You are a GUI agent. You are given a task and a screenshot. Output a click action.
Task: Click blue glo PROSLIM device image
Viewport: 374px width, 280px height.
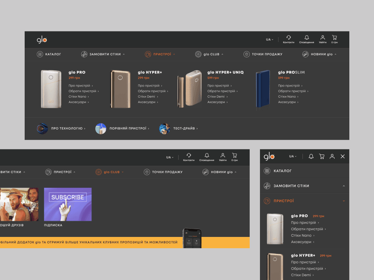[x=263, y=89]
